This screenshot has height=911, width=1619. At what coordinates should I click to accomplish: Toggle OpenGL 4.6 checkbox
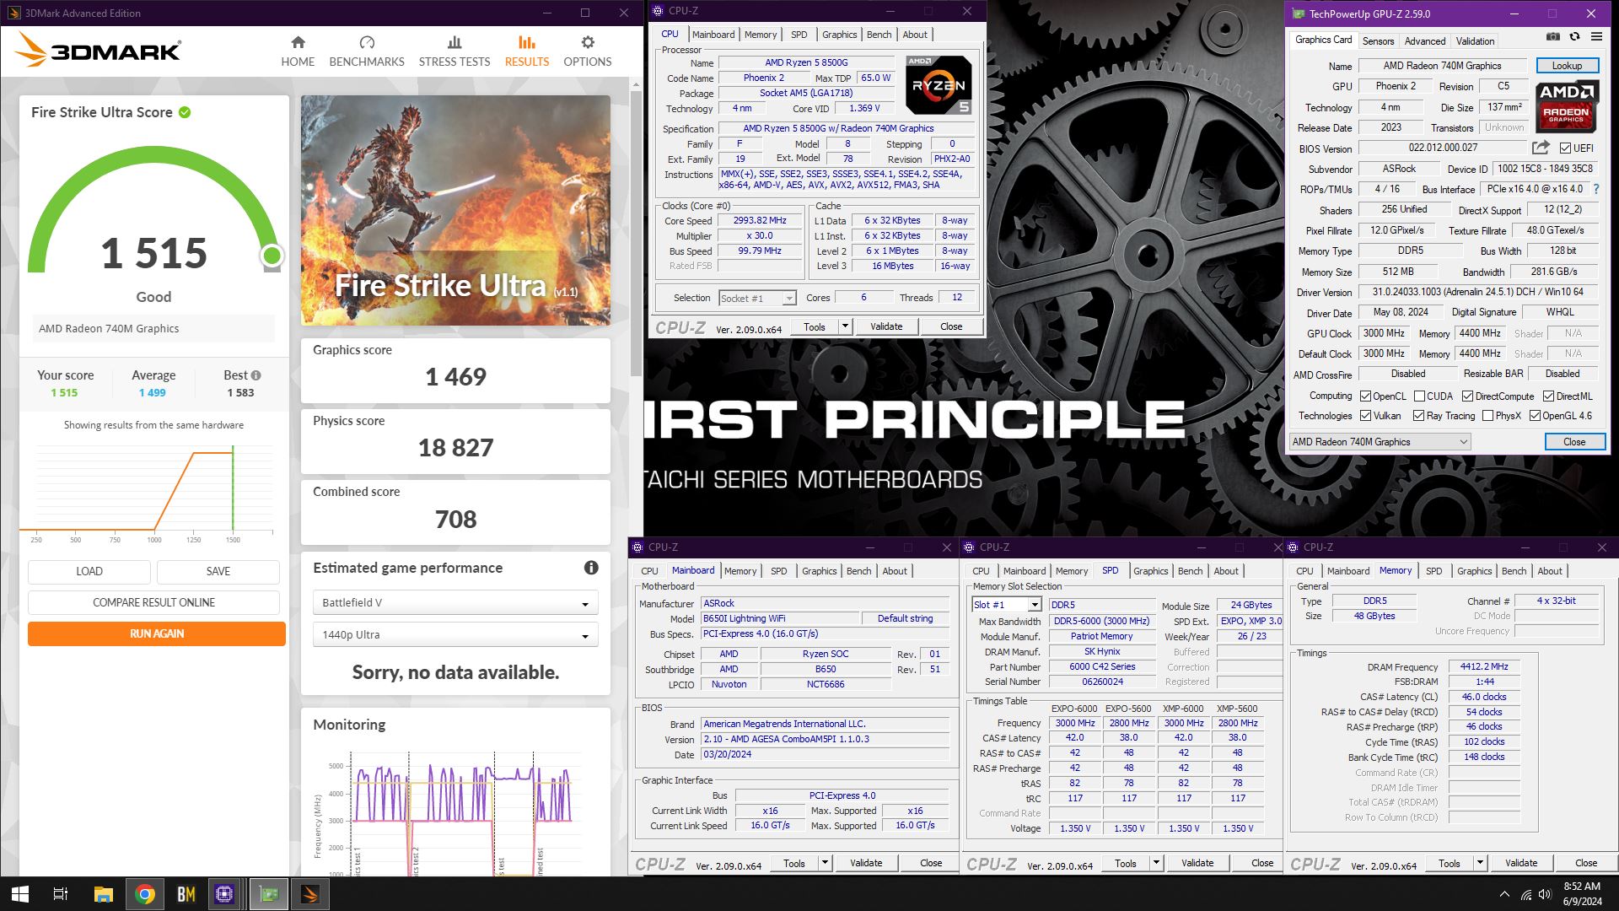(x=1535, y=416)
